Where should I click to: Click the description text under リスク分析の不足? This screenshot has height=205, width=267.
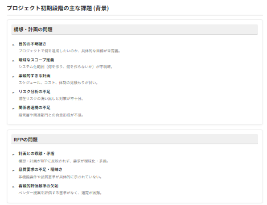click(x=51, y=99)
